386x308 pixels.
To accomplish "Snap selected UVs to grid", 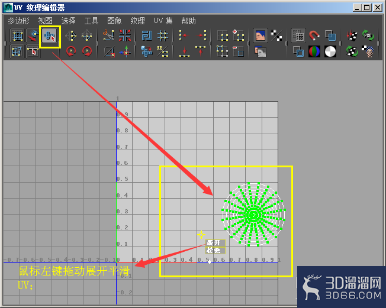I will 163,35.
